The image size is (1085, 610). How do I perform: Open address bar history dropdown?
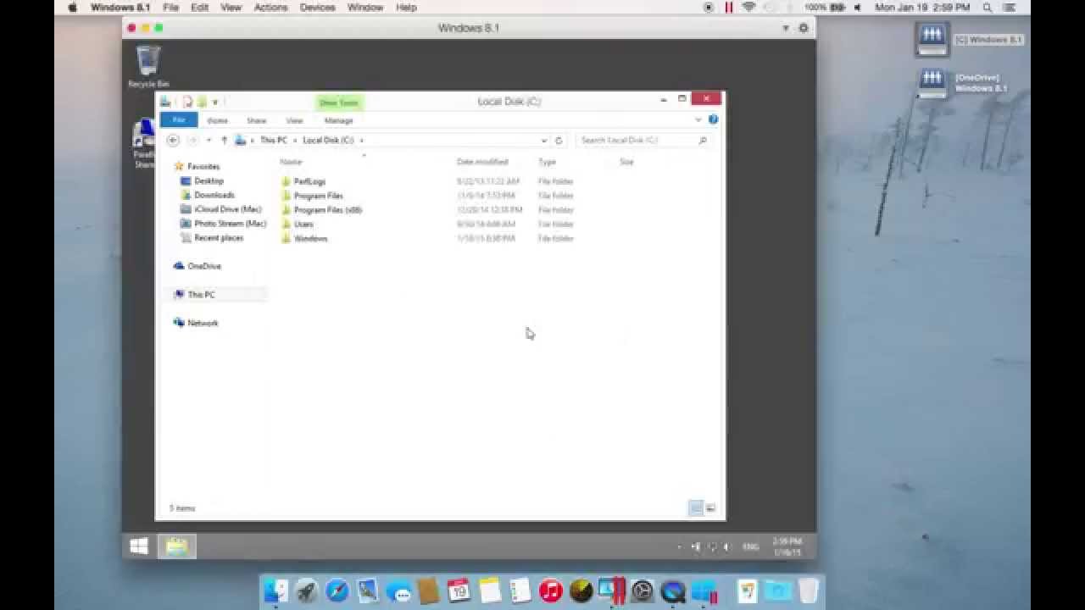click(x=543, y=140)
